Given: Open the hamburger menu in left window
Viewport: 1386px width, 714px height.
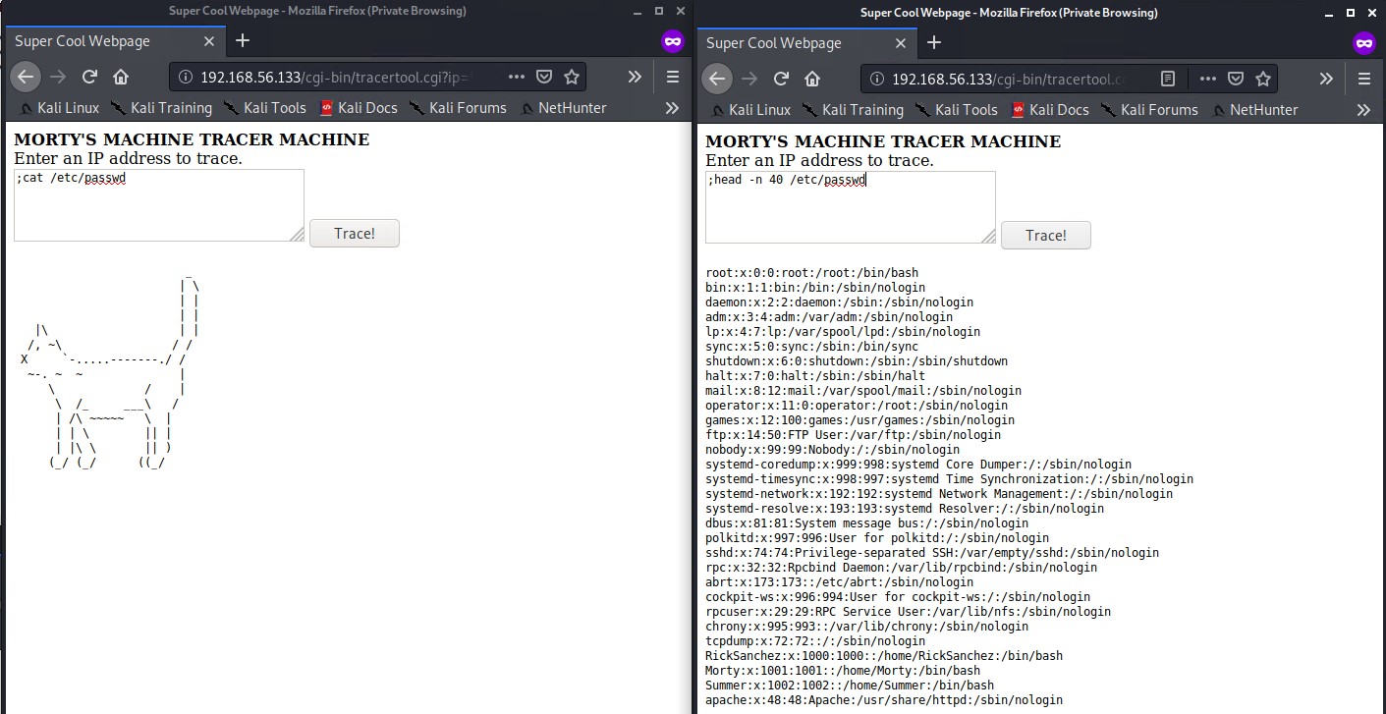Looking at the screenshot, I should [x=673, y=77].
